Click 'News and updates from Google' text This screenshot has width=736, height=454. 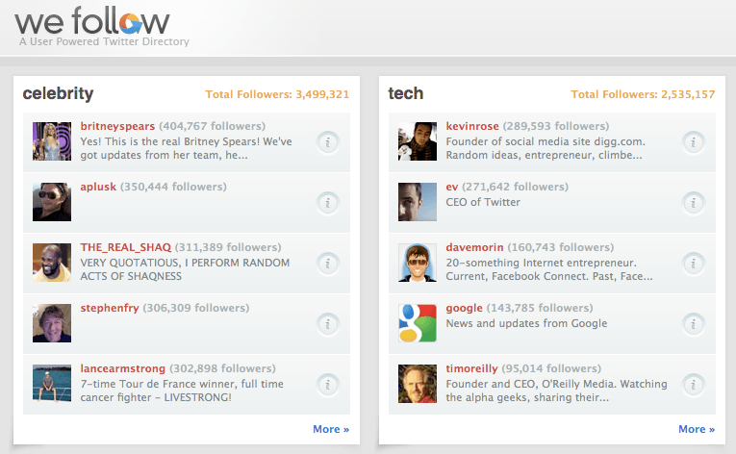pos(526,323)
